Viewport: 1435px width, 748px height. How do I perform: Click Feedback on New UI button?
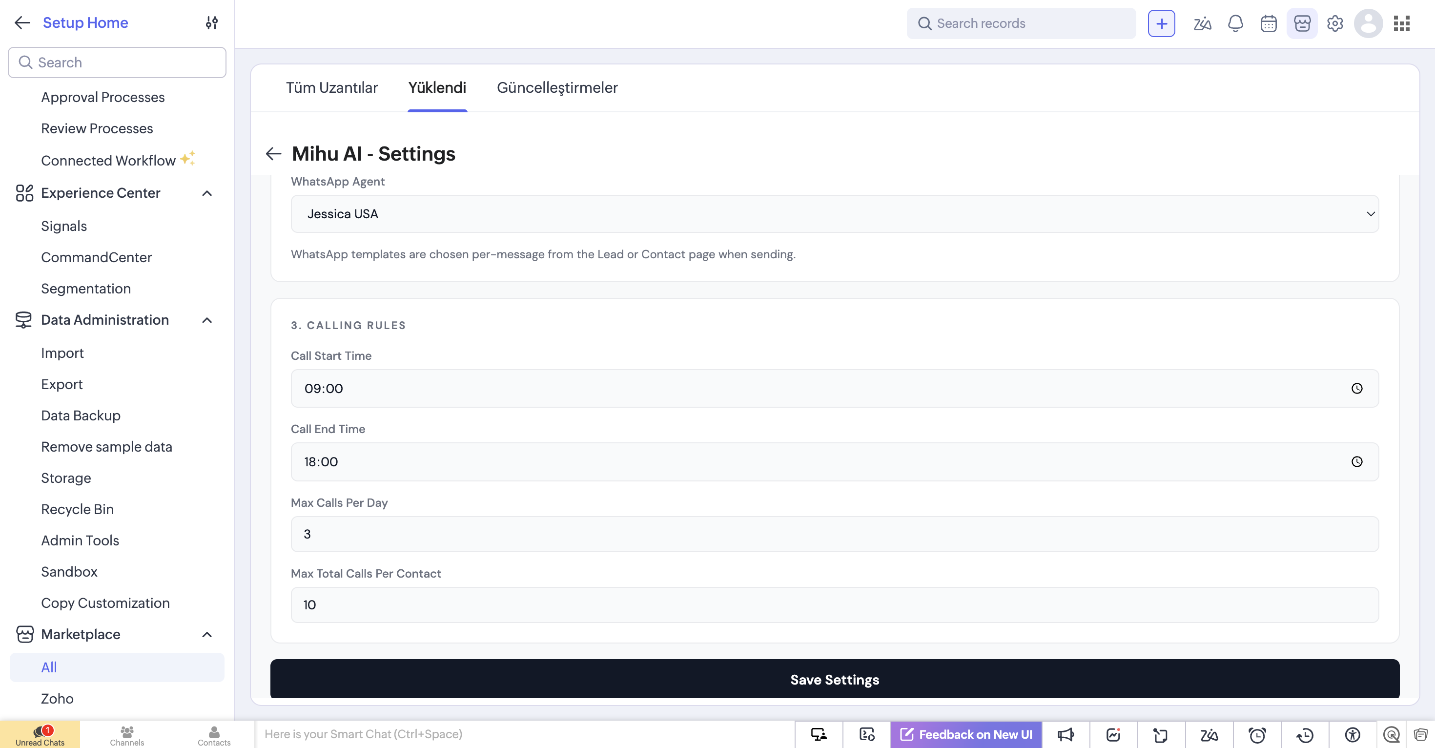pyautogui.click(x=966, y=735)
